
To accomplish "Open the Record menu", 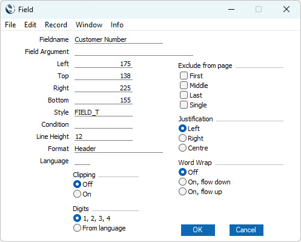I will click(56, 25).
